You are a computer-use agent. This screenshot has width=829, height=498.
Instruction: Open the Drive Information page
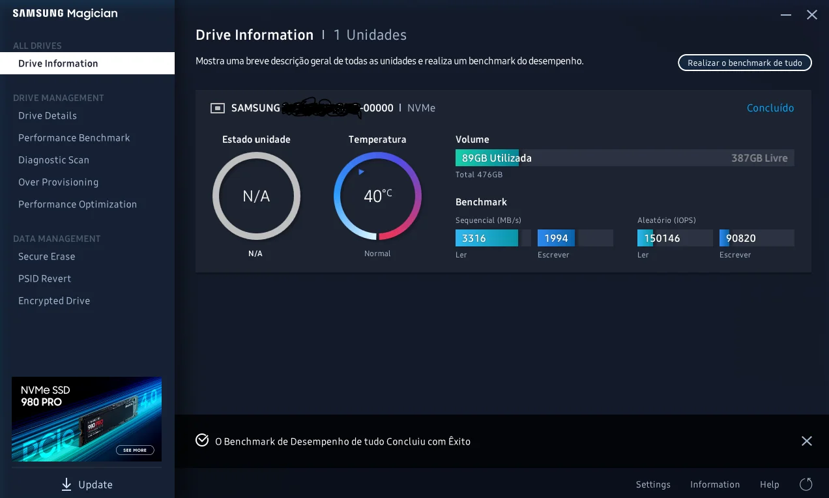[x=87, y=63]
